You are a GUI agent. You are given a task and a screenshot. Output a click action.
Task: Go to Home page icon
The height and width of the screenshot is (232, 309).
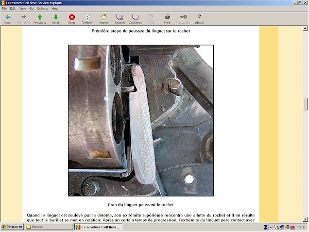104,19
